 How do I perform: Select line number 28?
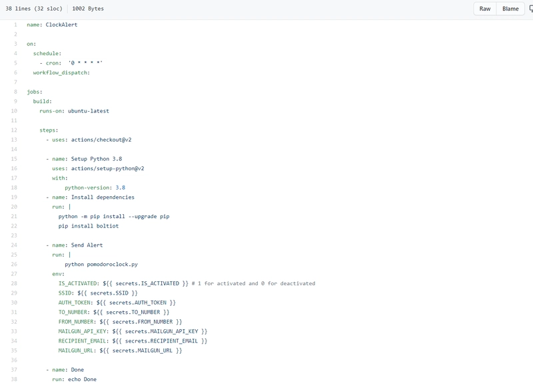click(14, 284)
